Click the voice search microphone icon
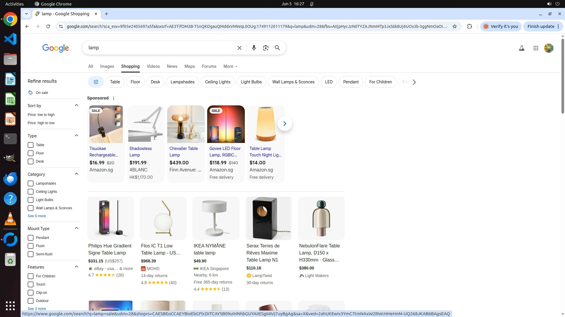Viewport: 565px width, 317px height. pyautogui.click(x=254, y=48)
